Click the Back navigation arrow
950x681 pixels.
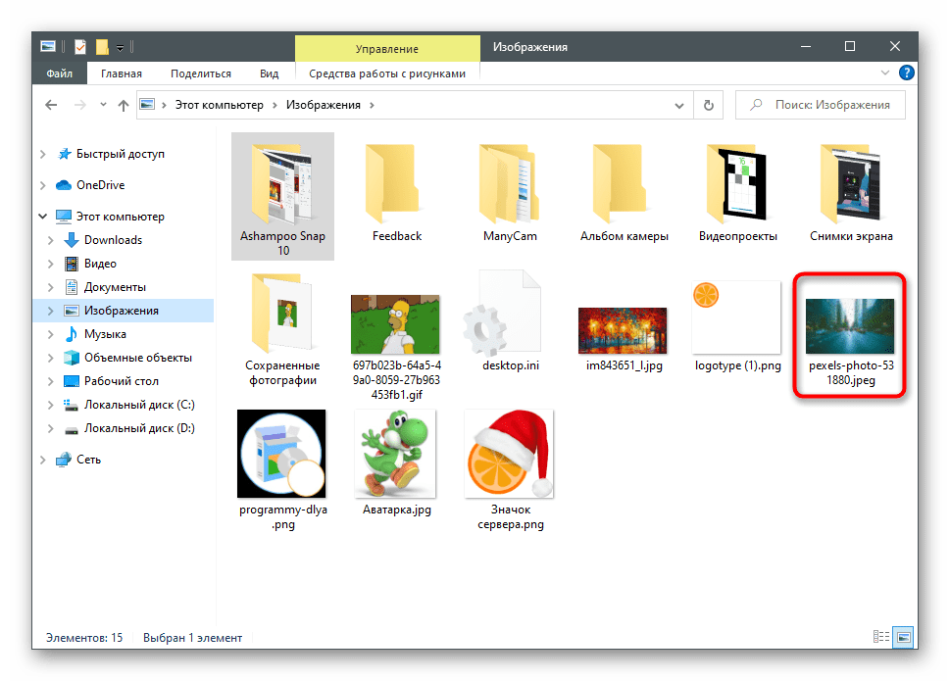click(49, 105)
